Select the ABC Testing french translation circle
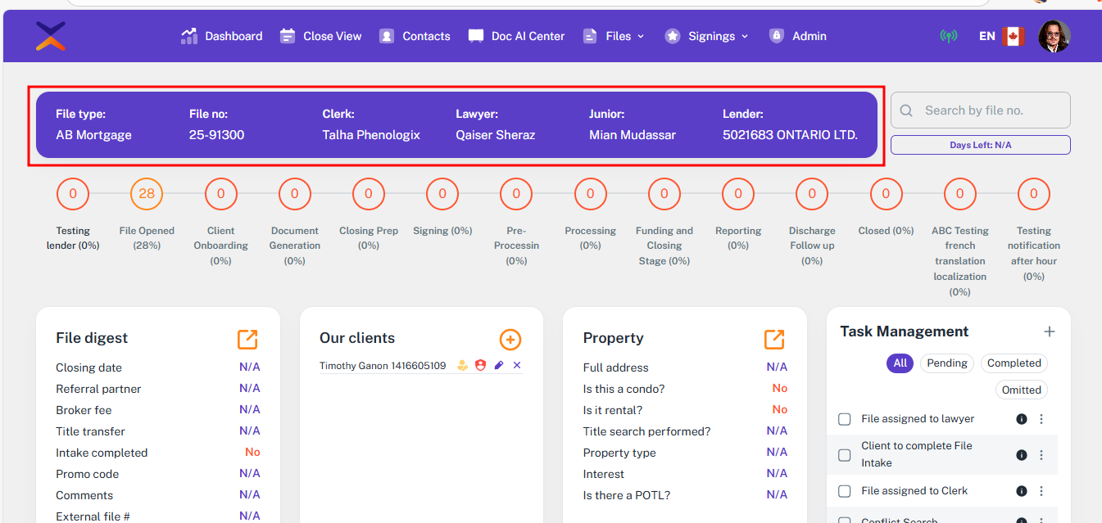The width and height of the screenshot is (1102, 523). (959, 194)
